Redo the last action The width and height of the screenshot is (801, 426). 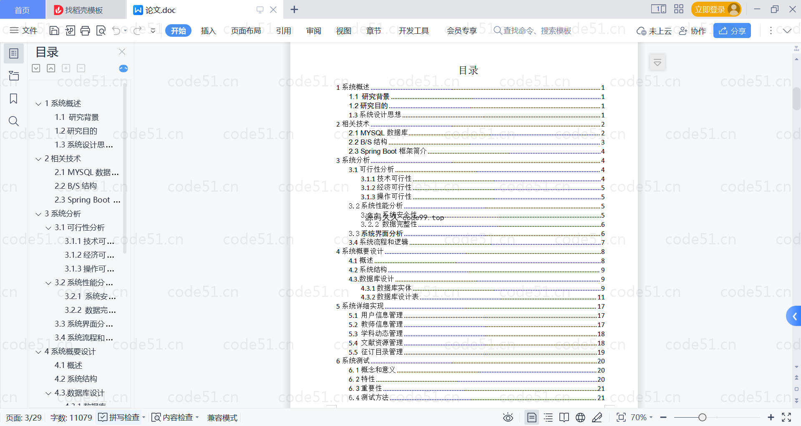point(138,30)
